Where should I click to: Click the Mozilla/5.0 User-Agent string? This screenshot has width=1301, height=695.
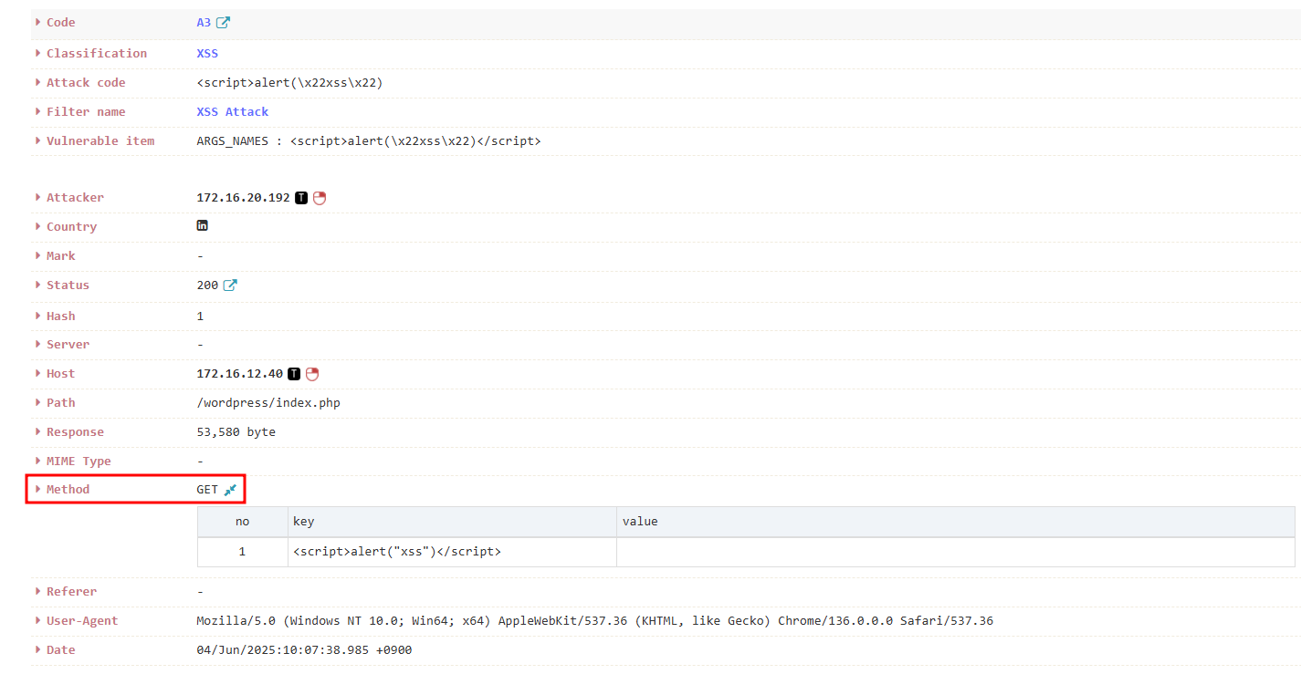coord(594,621)
